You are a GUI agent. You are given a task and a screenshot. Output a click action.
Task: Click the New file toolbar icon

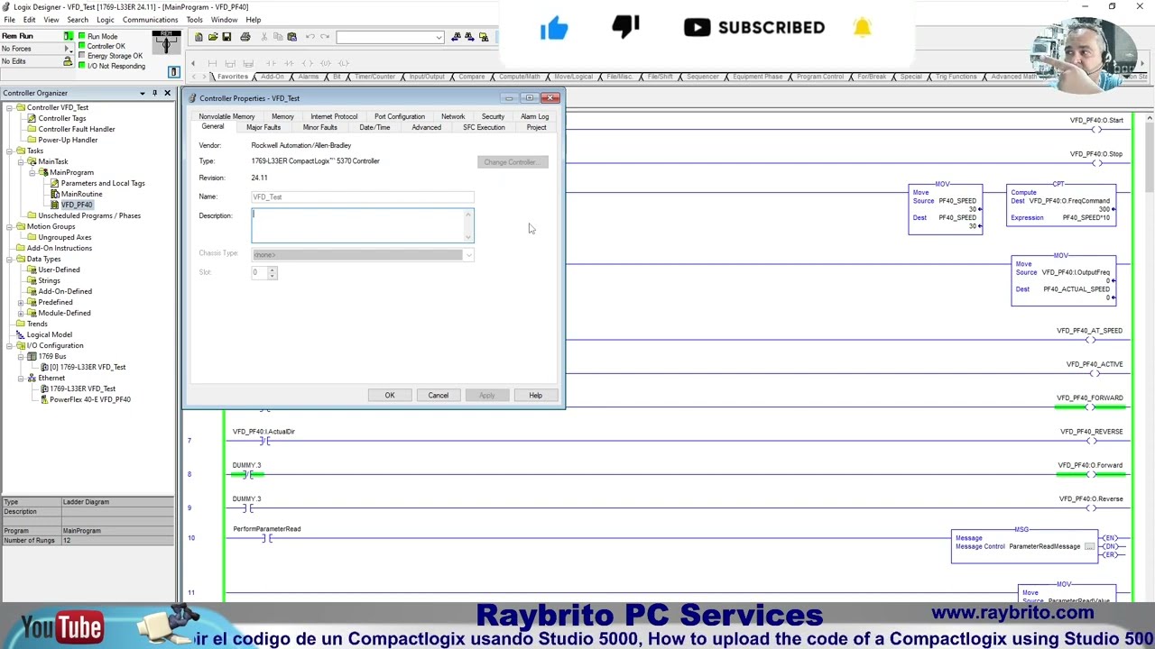click(x=199, y=37)
